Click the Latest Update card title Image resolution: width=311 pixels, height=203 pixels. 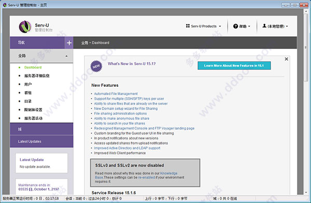(x=32, y=160)
